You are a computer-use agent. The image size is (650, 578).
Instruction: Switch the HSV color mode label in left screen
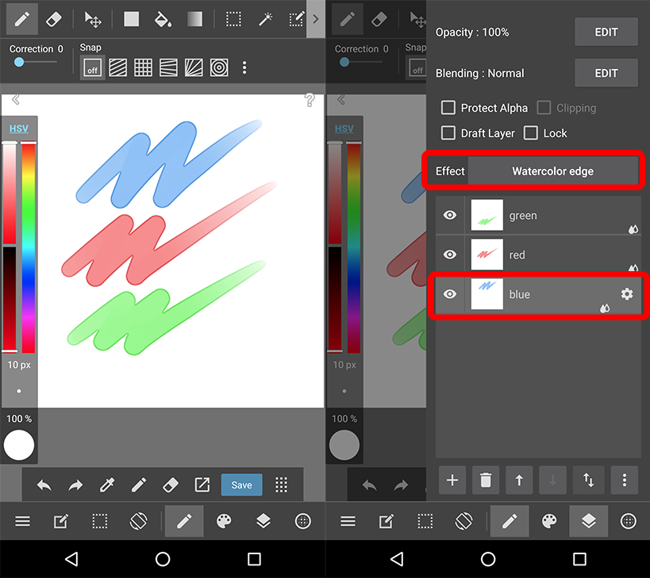[x=19, y=128]
